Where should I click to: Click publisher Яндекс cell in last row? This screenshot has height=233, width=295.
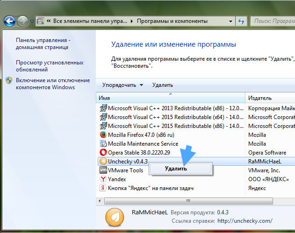[257, 188]
